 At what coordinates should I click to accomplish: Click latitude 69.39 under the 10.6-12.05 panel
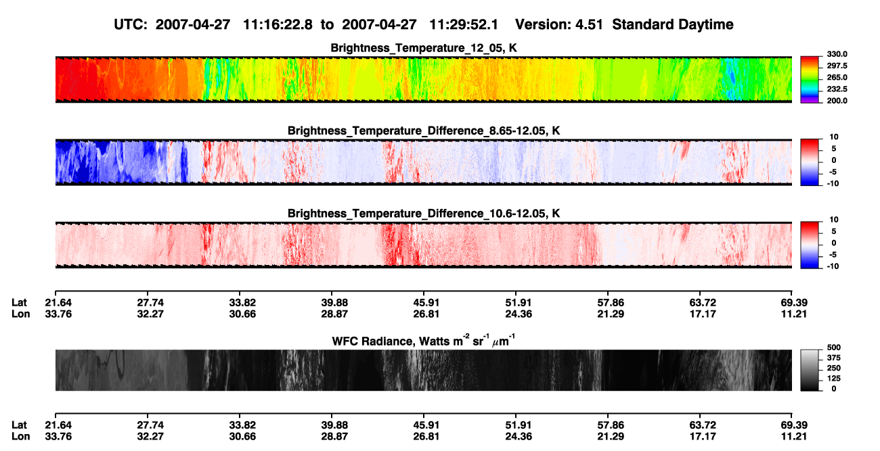tap(793, 302)
